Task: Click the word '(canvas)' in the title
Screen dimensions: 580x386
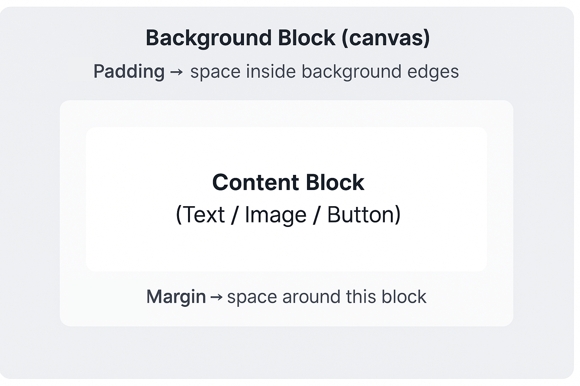Action: 386,38
